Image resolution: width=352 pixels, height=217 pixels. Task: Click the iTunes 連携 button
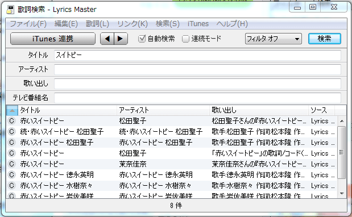53,39
